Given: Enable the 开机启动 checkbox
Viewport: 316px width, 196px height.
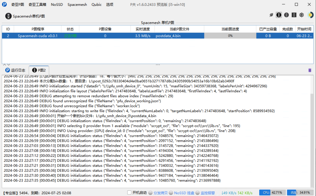Looking at the screenshot, I should (x=130, y=193).
